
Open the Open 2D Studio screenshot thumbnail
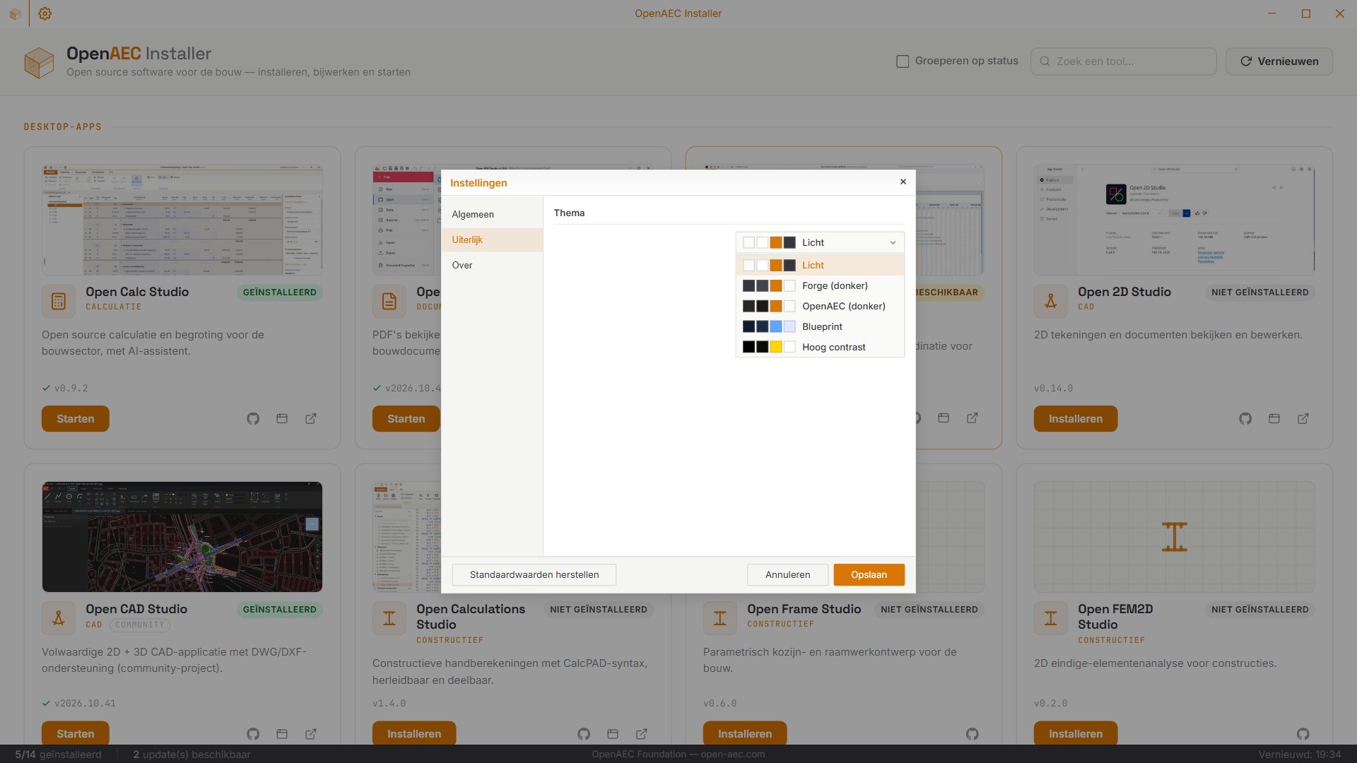point(1175,220)
